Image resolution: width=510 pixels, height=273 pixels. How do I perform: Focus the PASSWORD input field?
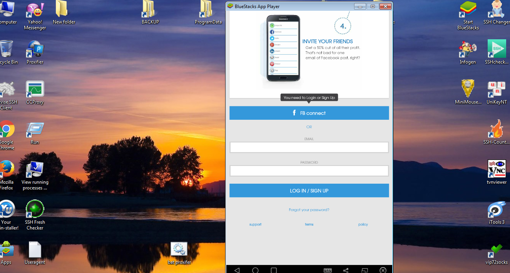point(309,171)
